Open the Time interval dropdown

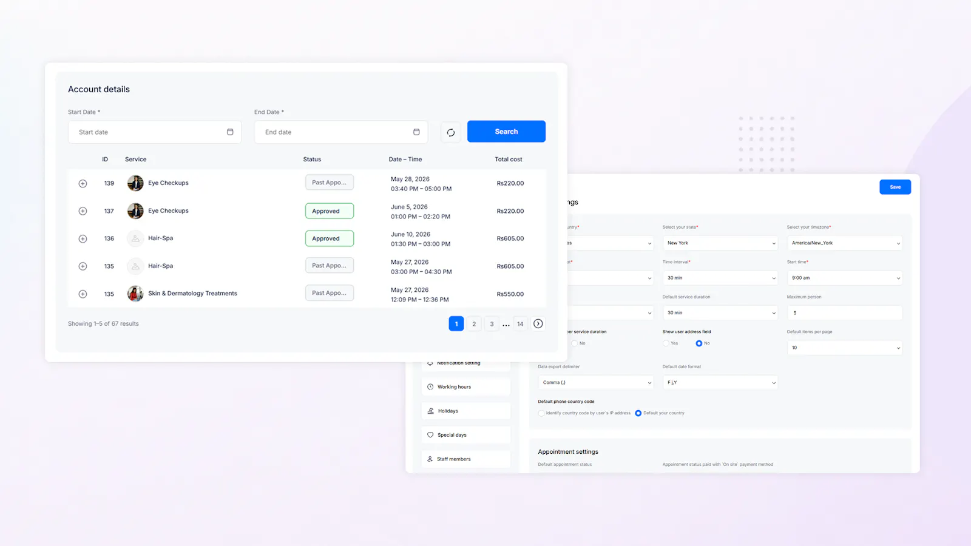coord(720,278)
